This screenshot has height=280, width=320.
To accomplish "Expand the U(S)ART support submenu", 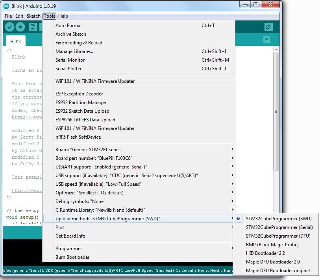I will click(x=139, y=167).
